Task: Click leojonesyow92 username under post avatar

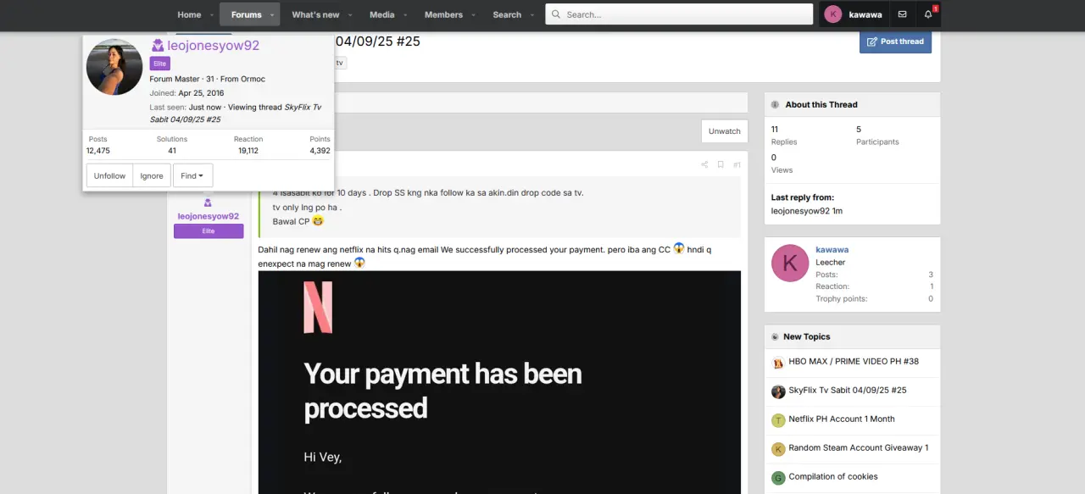Action: pos(209,216)
